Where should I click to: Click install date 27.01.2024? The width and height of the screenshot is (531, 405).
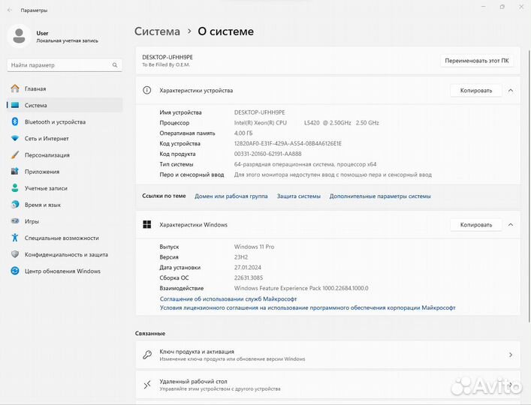coord(248,268)
